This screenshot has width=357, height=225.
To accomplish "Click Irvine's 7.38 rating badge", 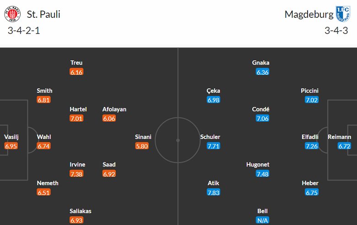I will coord(77,174).
